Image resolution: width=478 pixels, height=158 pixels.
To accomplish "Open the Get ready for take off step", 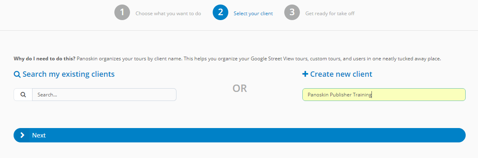I will pyautogui.click(x=330, y=14).
